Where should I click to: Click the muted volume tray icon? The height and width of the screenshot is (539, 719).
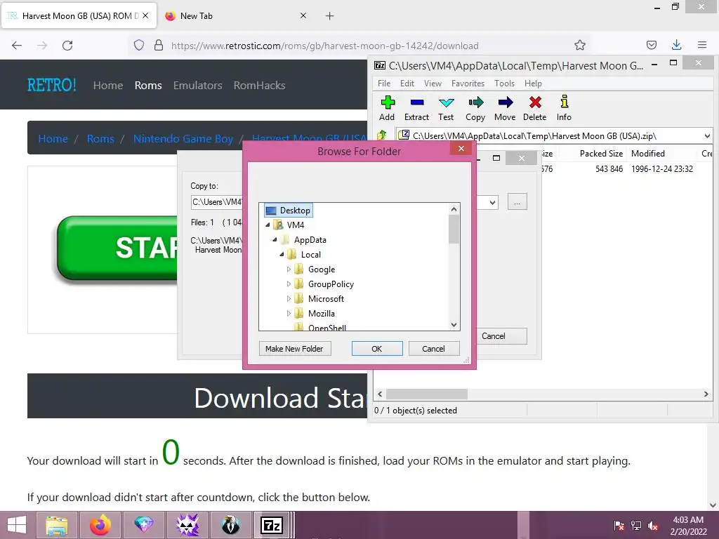pos(653,525)
